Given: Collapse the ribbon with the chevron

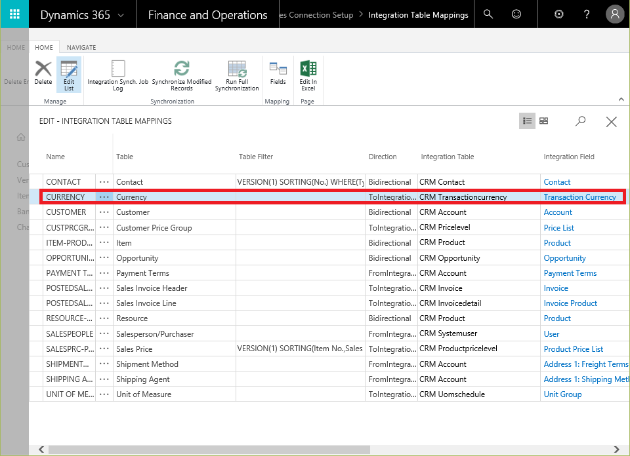Looking at the screenshot, I should click(621, 99).
